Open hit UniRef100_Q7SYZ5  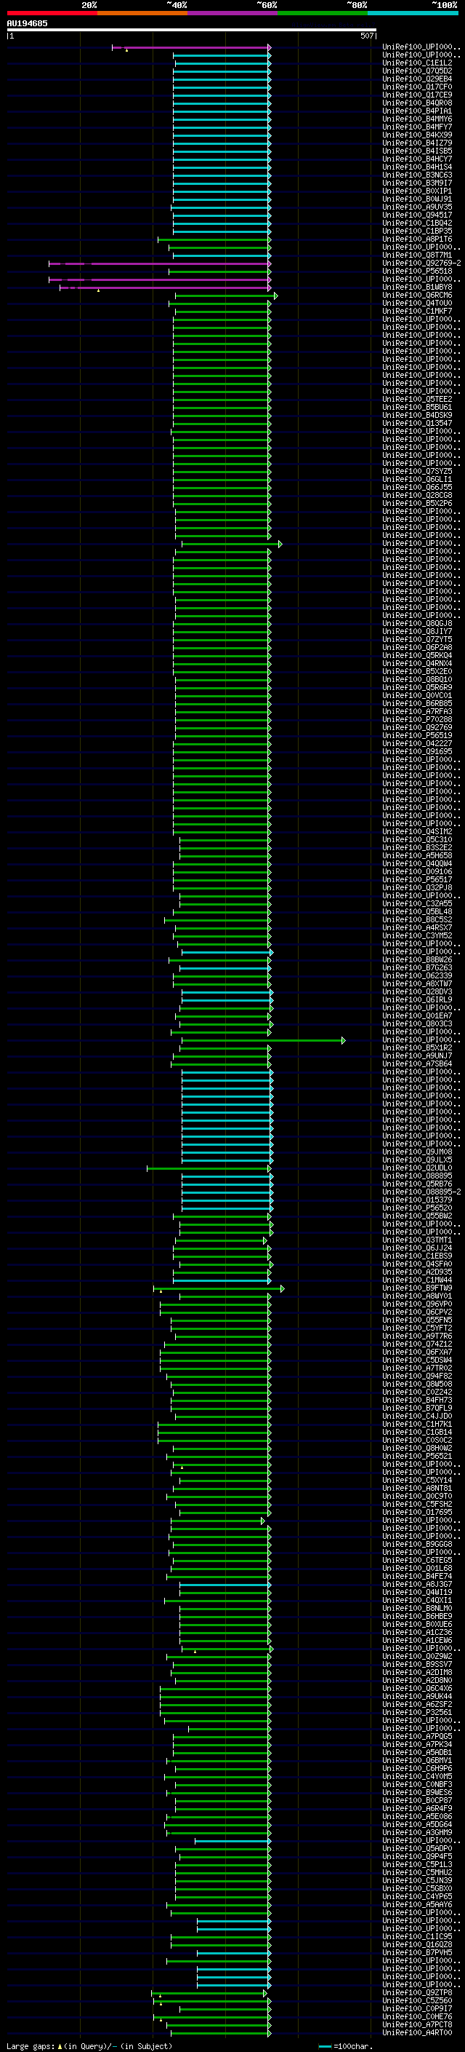[417, 472]
